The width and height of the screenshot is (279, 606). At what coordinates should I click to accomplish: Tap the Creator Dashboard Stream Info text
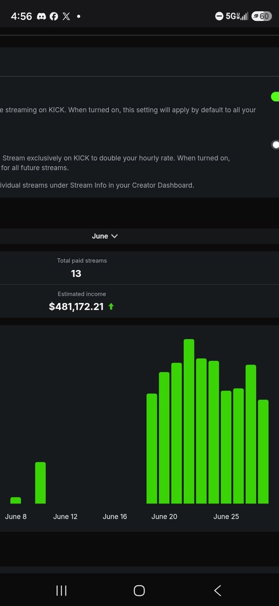(97, 185)
